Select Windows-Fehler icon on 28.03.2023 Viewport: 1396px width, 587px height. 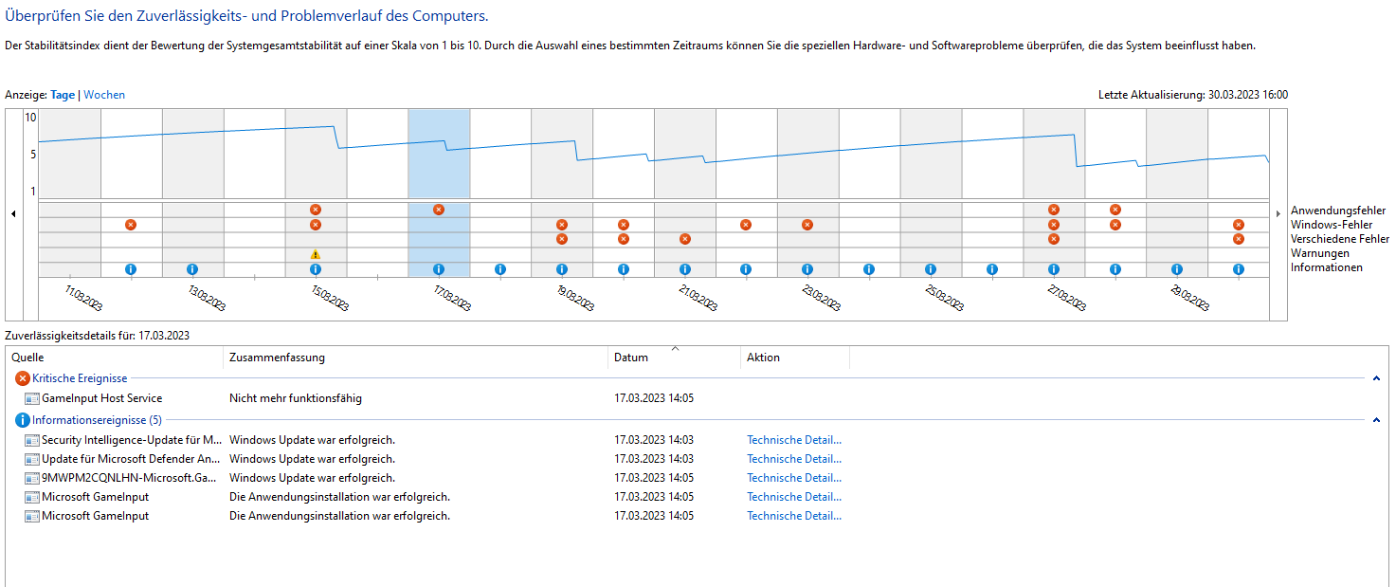point(1115,225)
